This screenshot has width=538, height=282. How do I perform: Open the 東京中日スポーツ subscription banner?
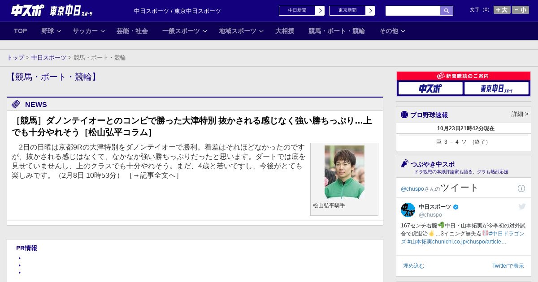tap(496, 88)
